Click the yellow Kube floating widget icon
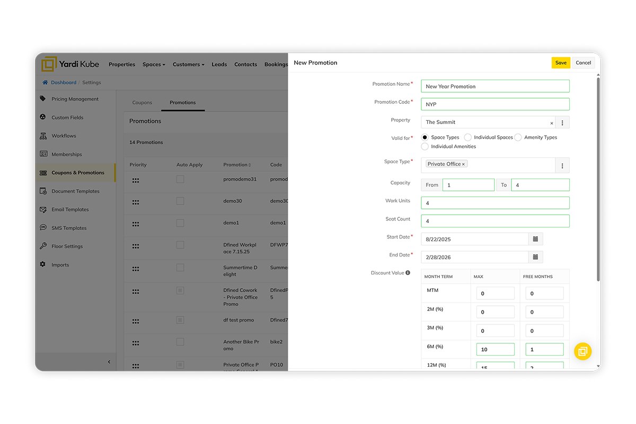Viewport: 636px width, 424px height. (x=582, y=351)
